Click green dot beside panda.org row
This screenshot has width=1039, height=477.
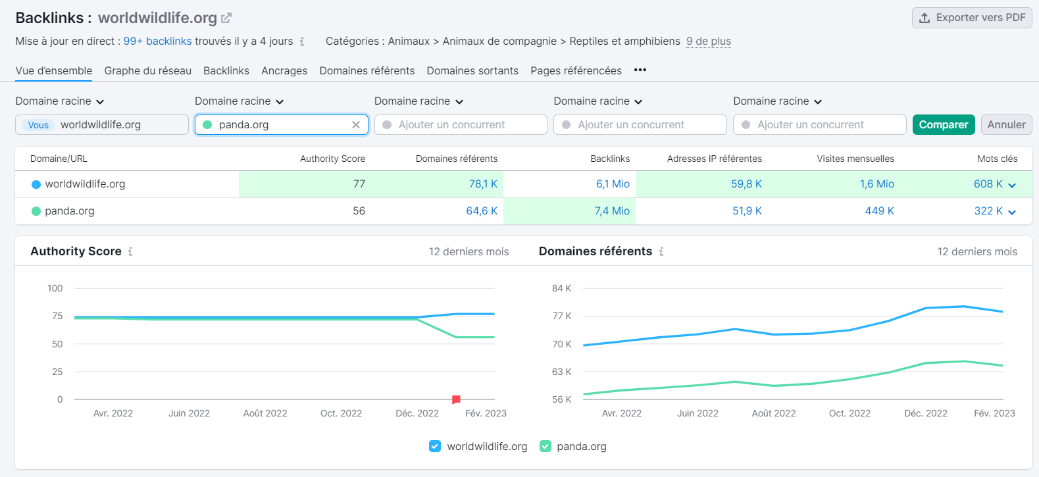(x=36, y=211)
